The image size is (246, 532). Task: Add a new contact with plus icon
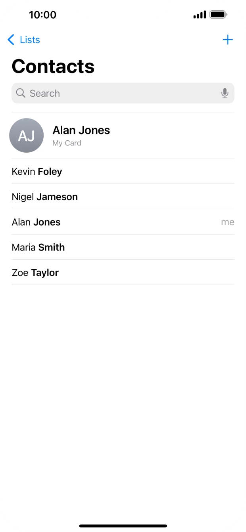point(228,40)
